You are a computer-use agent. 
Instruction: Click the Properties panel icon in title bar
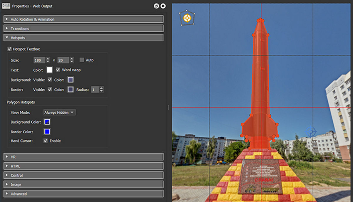[6, 6]
